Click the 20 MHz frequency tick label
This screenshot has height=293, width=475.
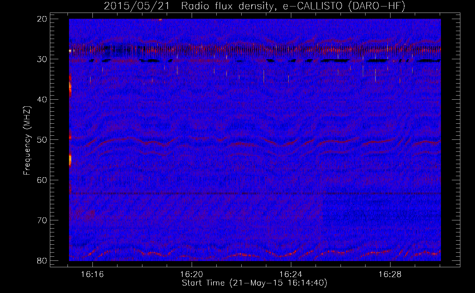42,19
